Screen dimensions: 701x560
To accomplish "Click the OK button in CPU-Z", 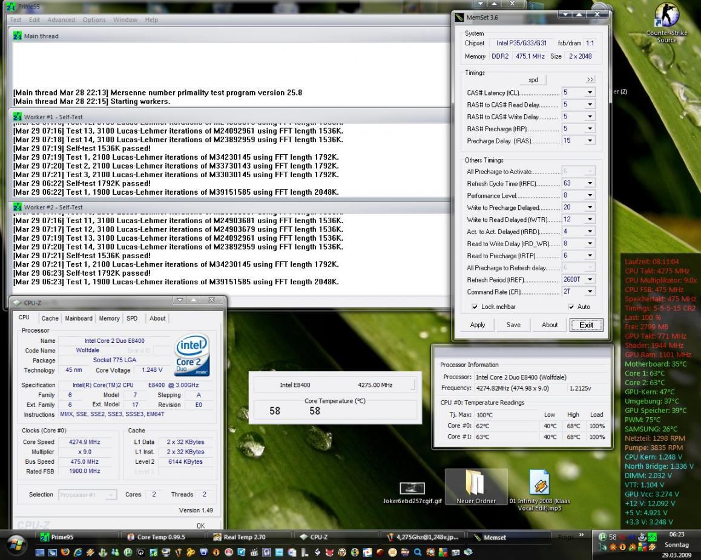I will [x=201, y=526].
